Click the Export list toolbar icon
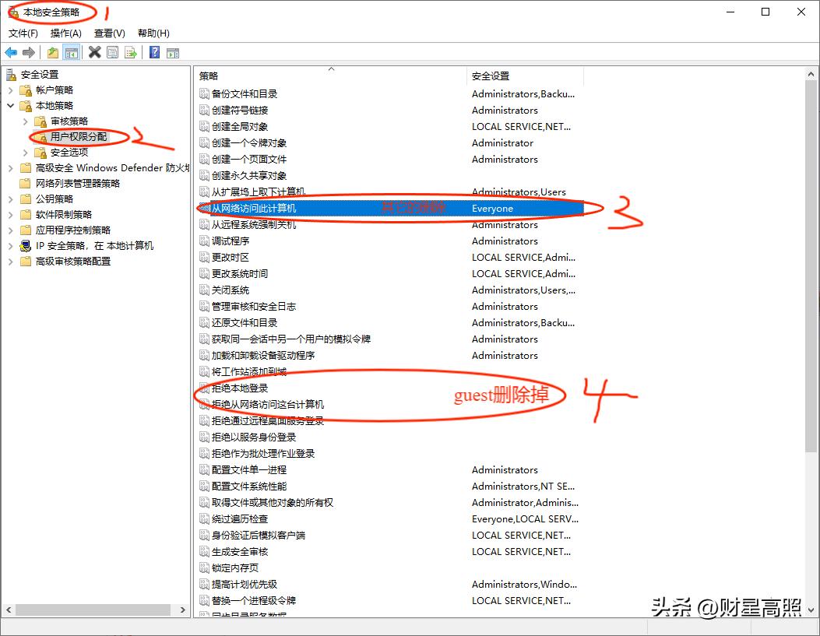Screen dimensions: 820x636 pos(131,52)
